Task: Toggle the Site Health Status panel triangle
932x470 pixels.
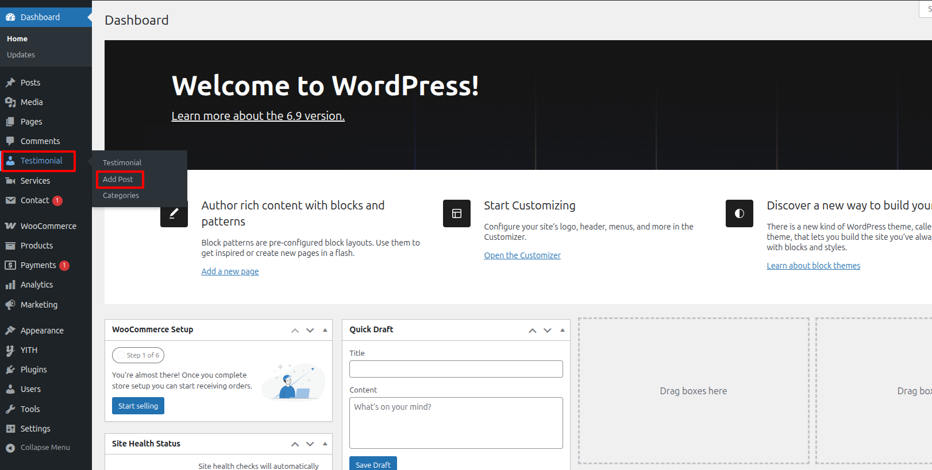Action: 325,444
